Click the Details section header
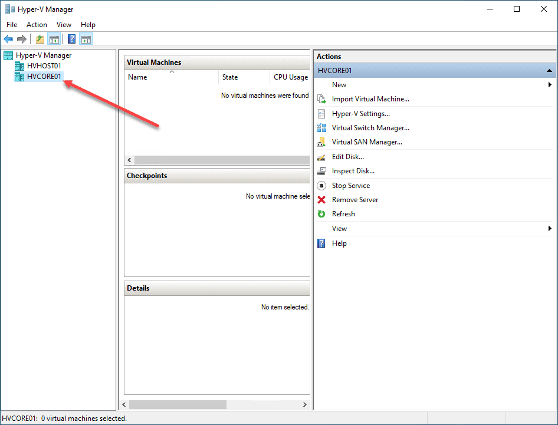The width and height of the screenshot is (558, 425). tap(217, 288)
